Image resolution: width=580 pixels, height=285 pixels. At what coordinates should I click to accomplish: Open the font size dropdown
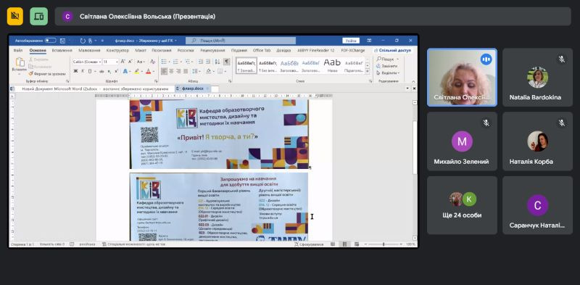coord(110,62)
